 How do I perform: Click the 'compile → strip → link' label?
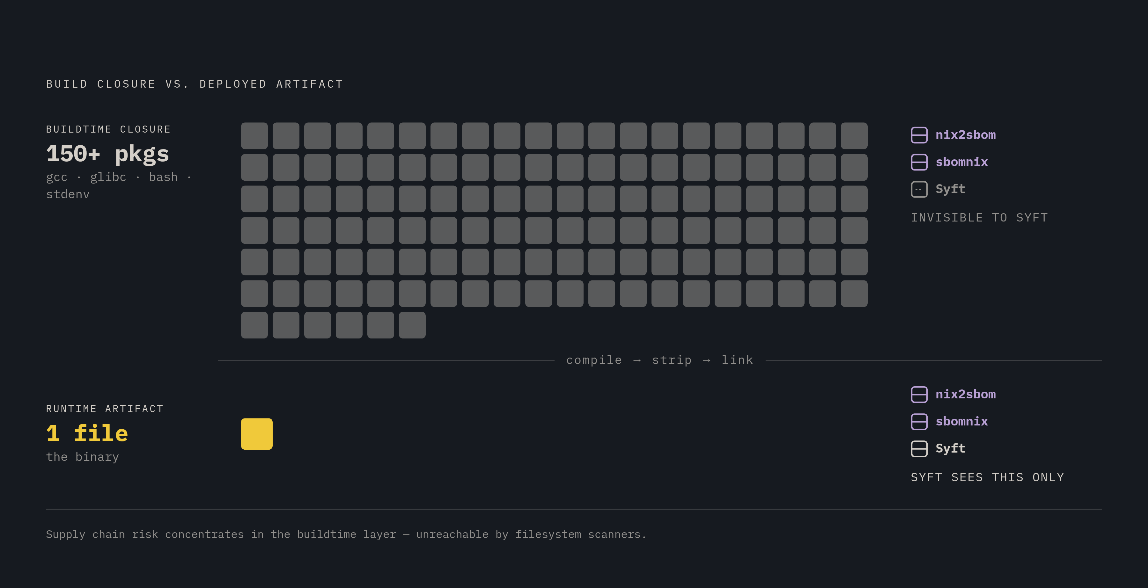(x=659, y=360)
